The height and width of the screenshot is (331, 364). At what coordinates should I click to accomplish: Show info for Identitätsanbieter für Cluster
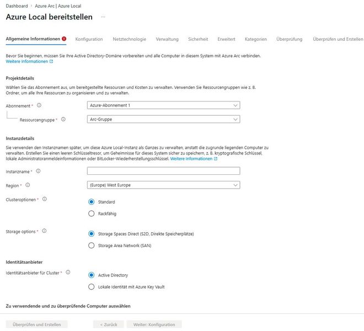tap(68, 272)
